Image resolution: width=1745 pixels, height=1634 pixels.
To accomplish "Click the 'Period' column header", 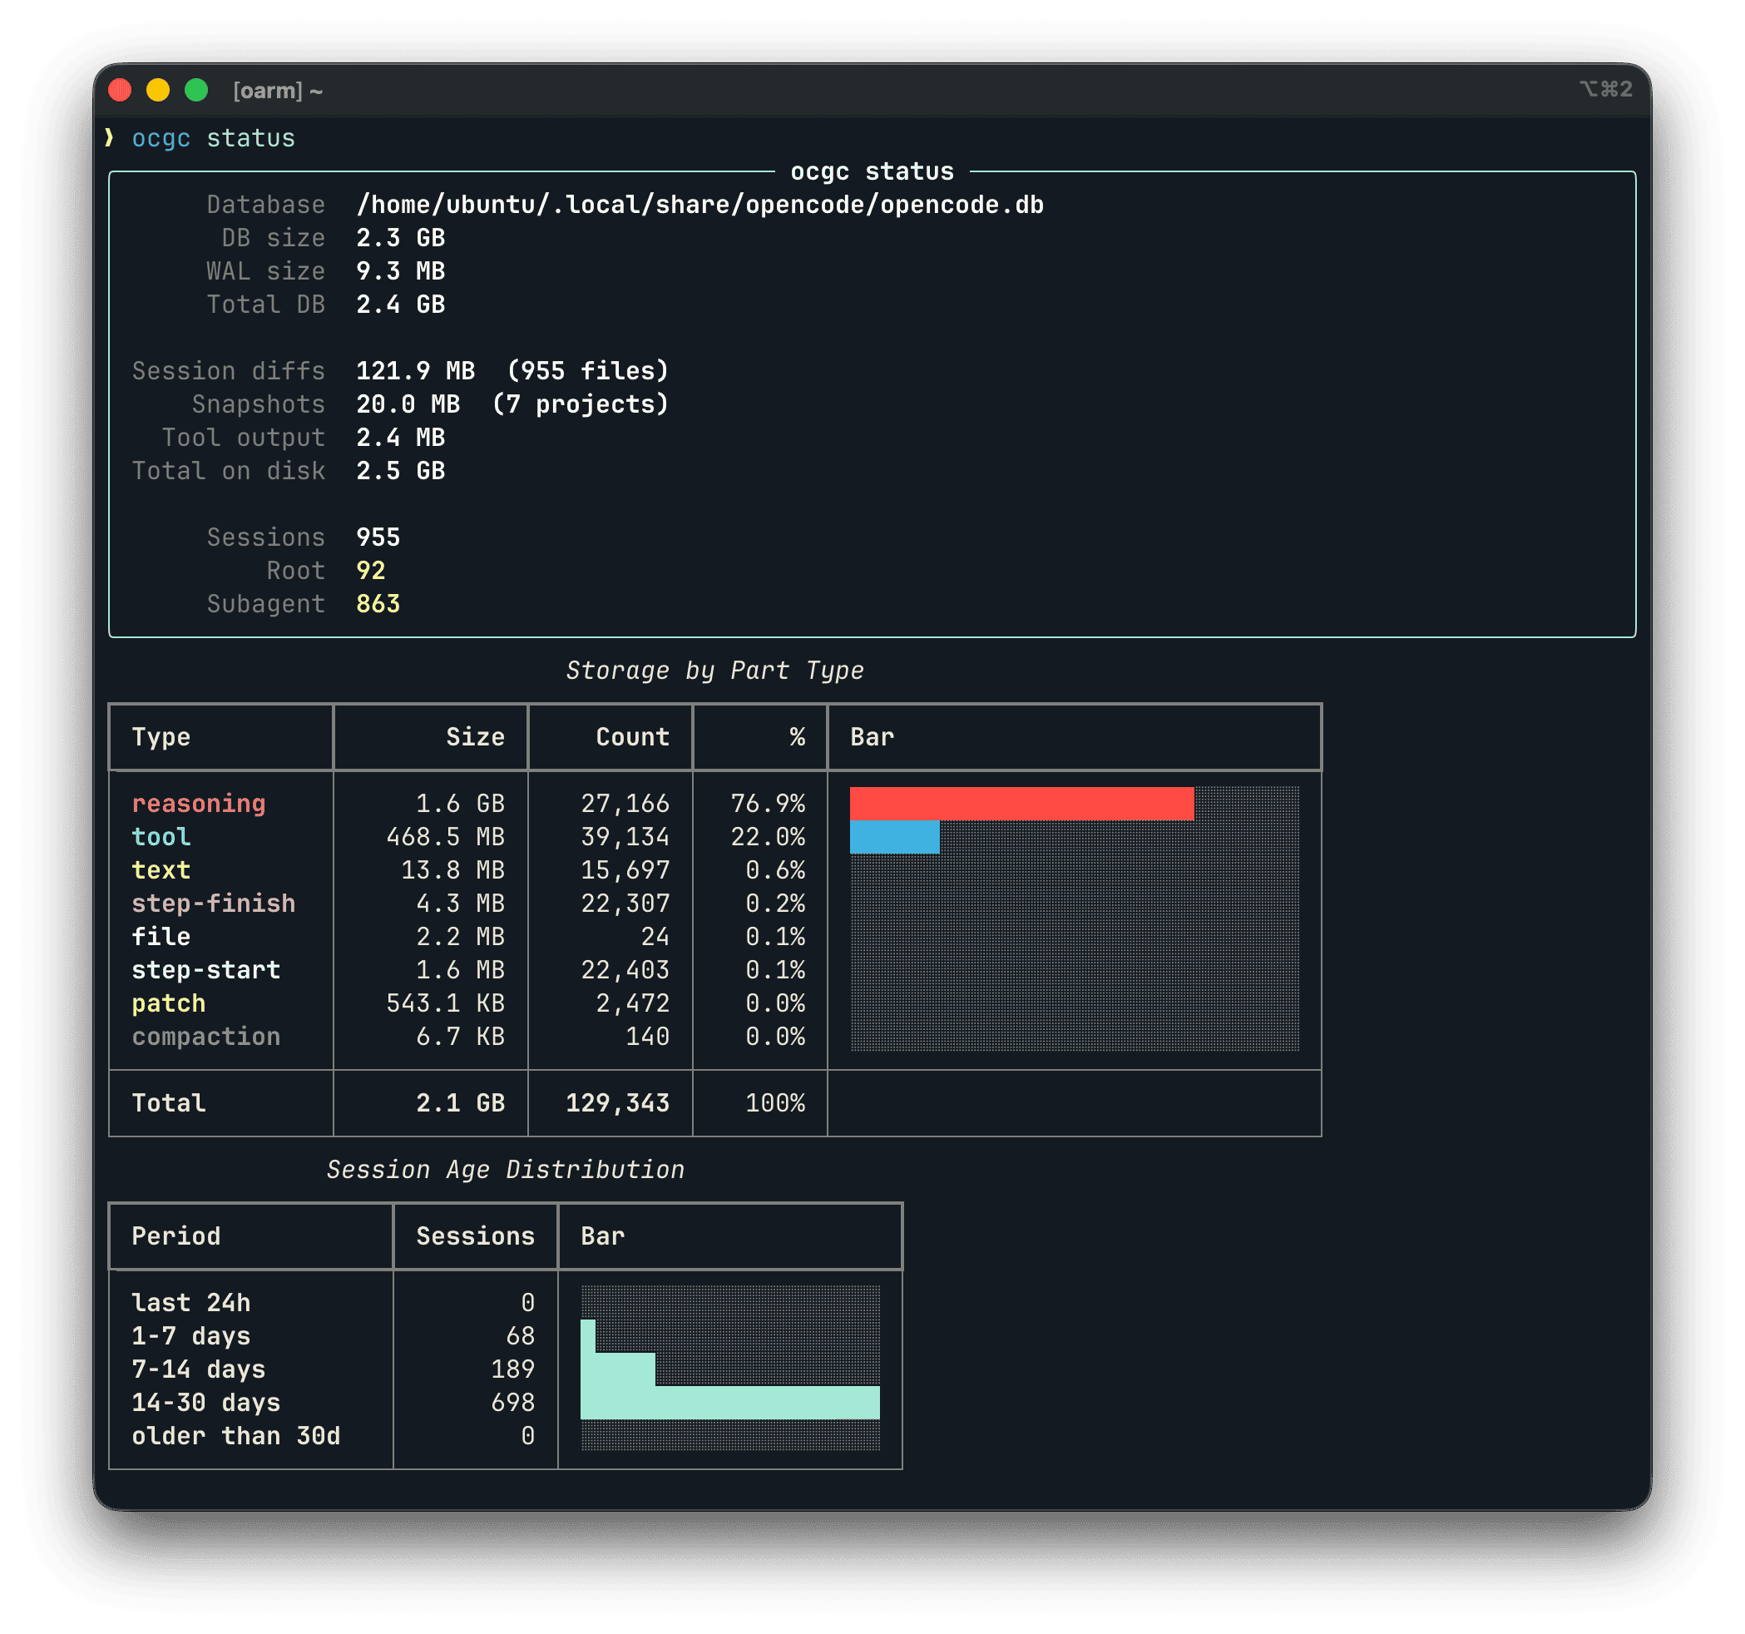I will 176,1235.
